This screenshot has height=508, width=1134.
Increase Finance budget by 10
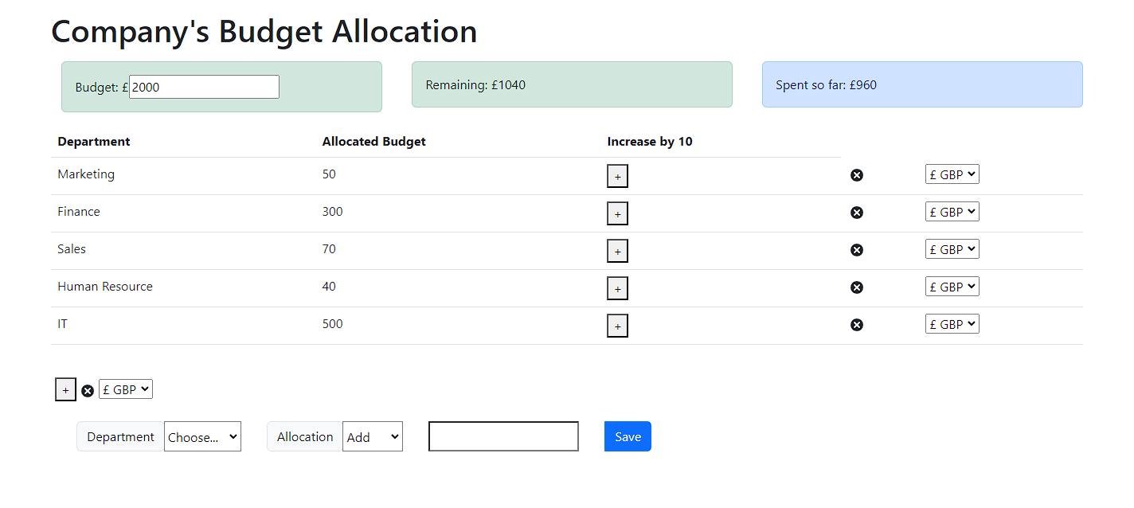point(617,213)
